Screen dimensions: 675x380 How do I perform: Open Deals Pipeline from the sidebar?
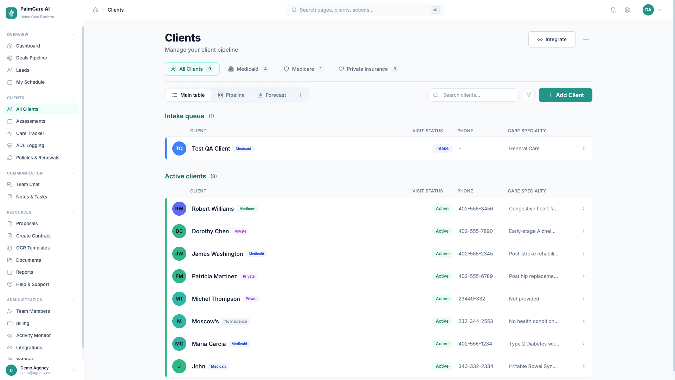pos(31,58)
